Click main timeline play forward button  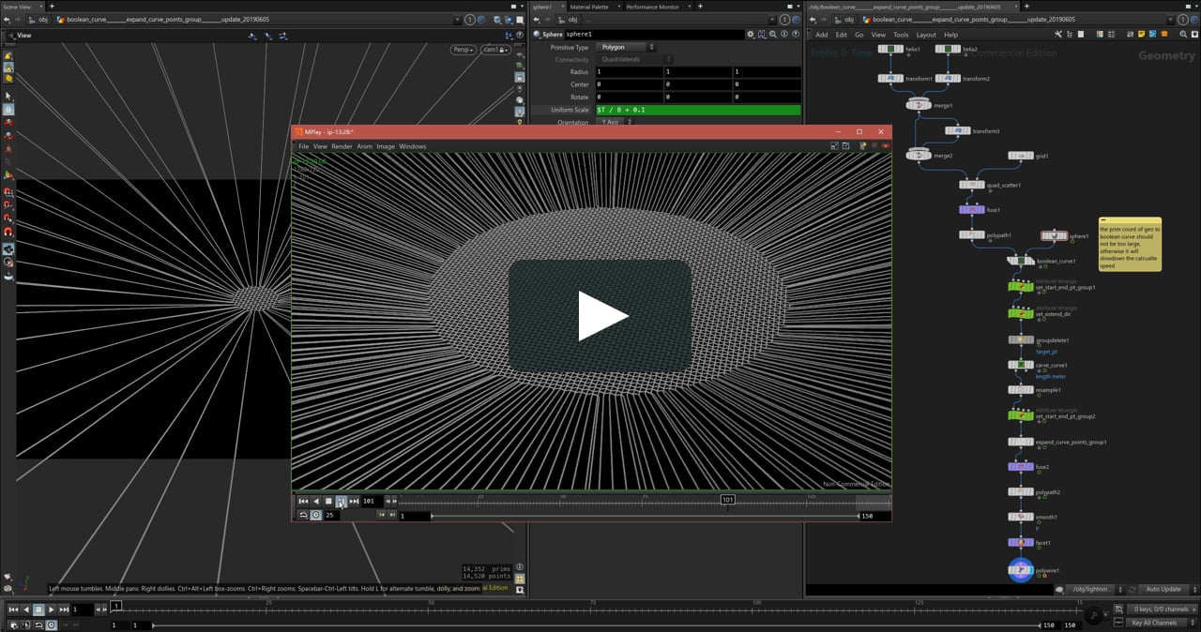pyautogui.click(x=51, y=609)
